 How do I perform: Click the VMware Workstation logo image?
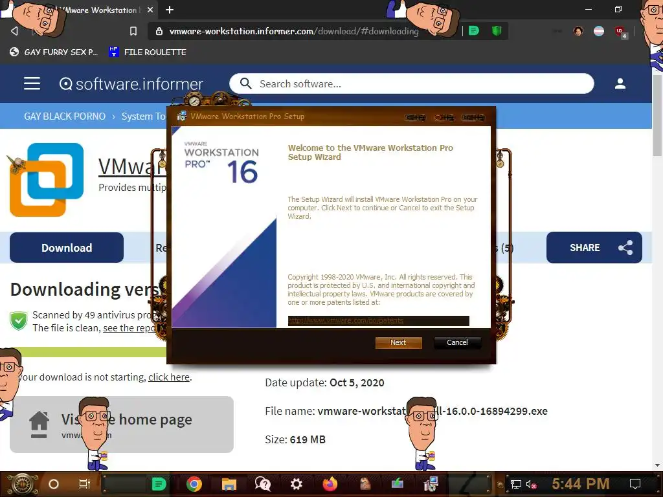(x=47, y=180)
